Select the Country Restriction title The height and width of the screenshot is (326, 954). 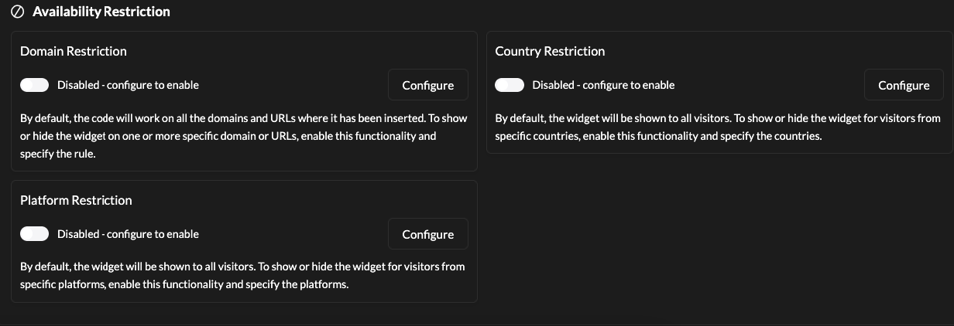pos(550,51)
